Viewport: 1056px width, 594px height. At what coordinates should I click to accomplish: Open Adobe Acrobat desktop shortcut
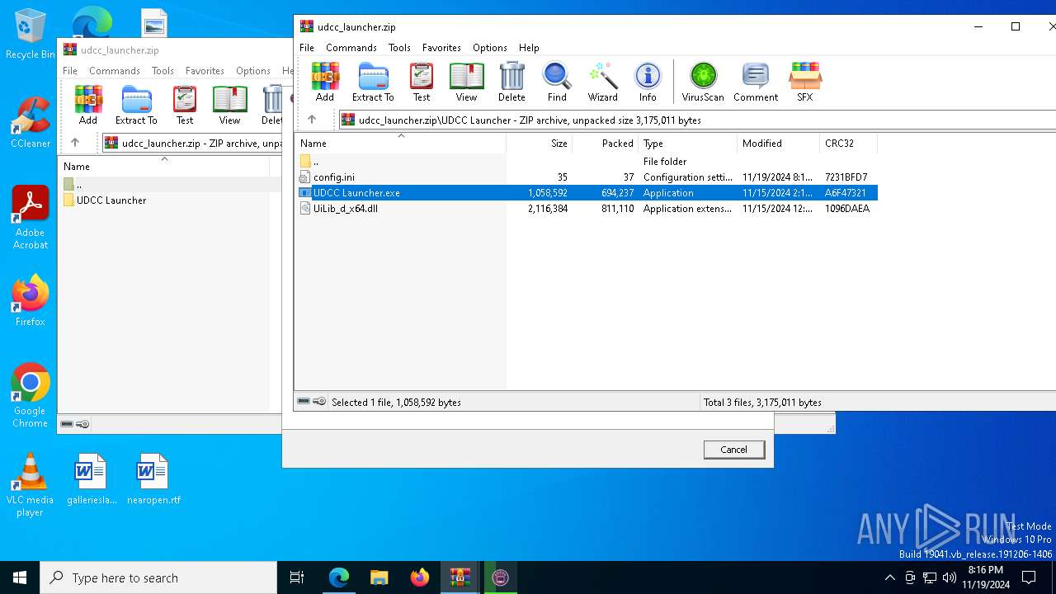click(30, 218)
